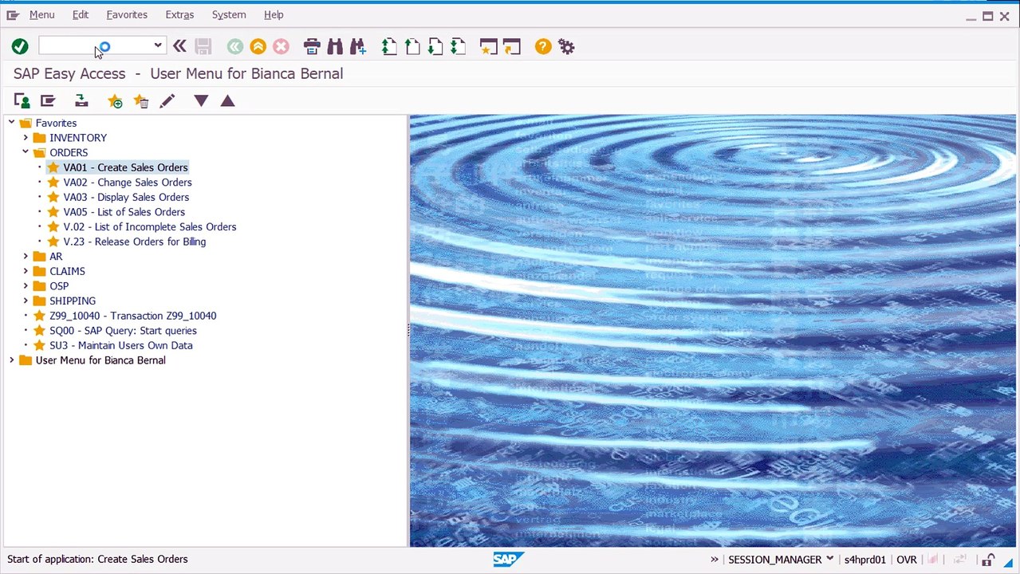Open the Extras menu
This screenshot has width=1020, height=574.
click(179, 15)
